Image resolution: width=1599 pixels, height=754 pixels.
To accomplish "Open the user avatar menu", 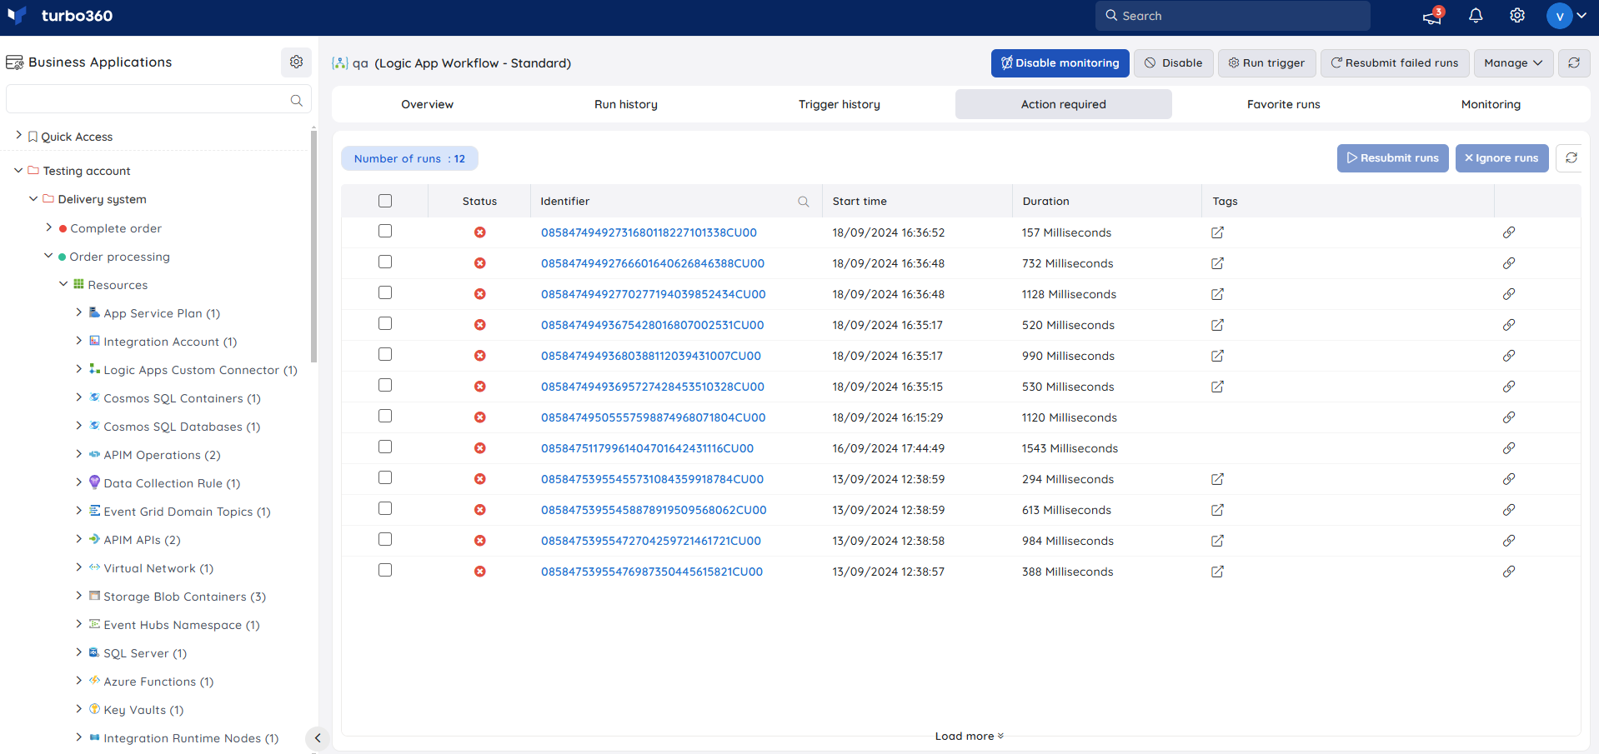I will [1566, 16].
